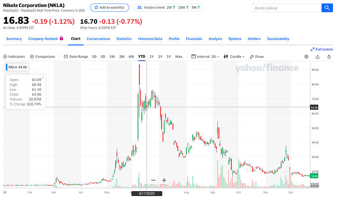Click the 9M visitors trend indicator
This screenshot has height=199, width=341.
196,7
